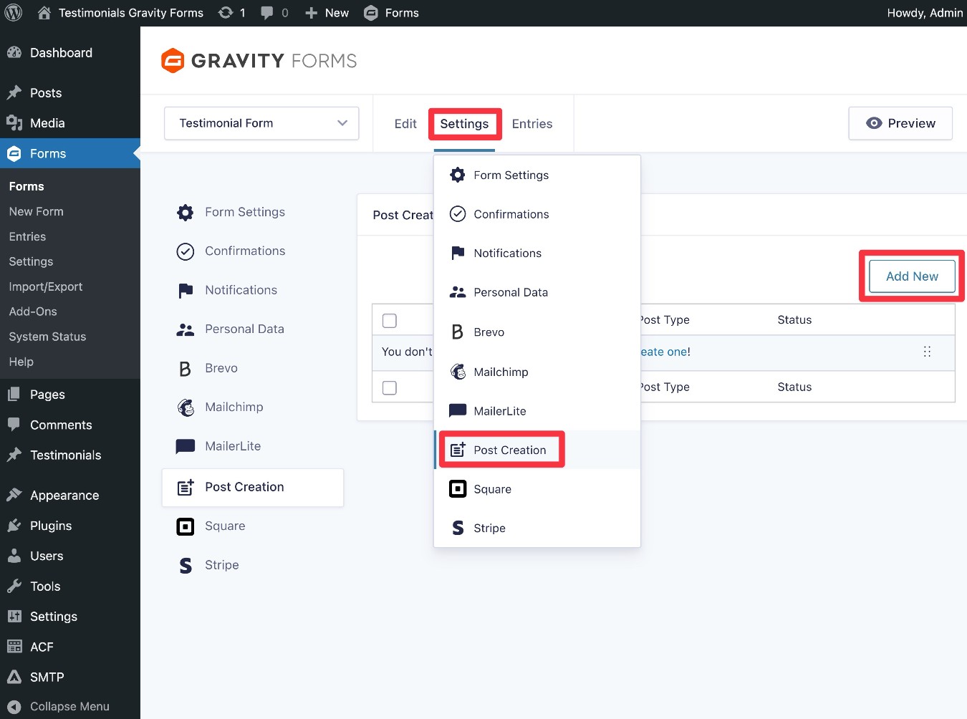967x719 pixels.
Task: Click the WordPress logo in the admin bar
Action: click(14, 12)
